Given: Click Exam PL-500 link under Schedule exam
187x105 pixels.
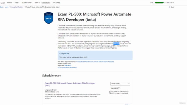Looking at the screenshot, I should [70, 84].
